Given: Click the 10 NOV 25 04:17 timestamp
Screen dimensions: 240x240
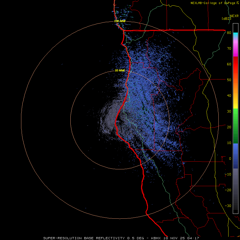Looking at the screenshot, I should coord(181,238).
